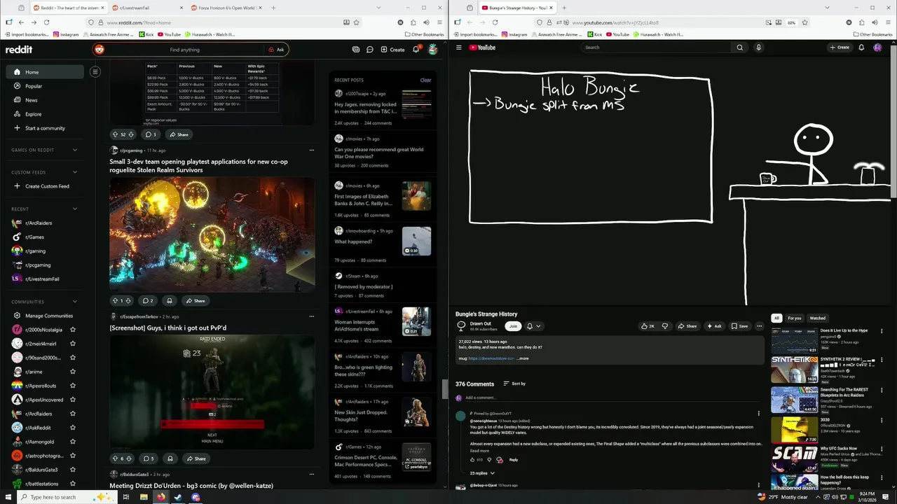
Task: Start YouTube voice search microphone
Action: pyautogui.click(x=758, y=48)
